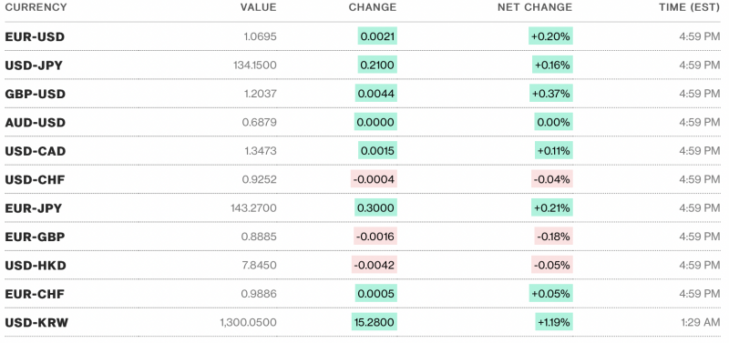Click the USD-CAD currency link
729x343 pixels.
click(x=36, y=151)
